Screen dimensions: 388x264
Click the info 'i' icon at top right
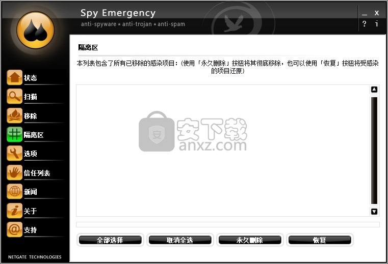[x=376, y=24]
